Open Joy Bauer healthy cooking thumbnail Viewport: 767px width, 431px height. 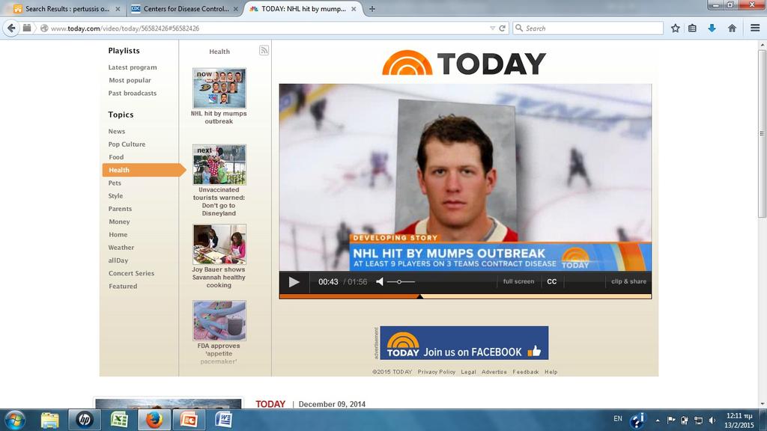[219, 245]
